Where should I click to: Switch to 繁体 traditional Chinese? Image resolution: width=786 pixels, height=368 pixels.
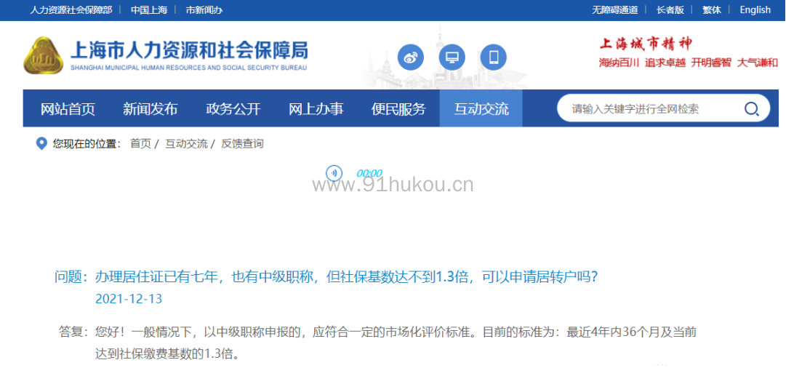pyautogui.click(x=712, y=10)
